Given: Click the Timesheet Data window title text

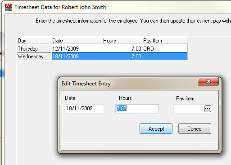Looking at the screenshot, I should 60,7.
